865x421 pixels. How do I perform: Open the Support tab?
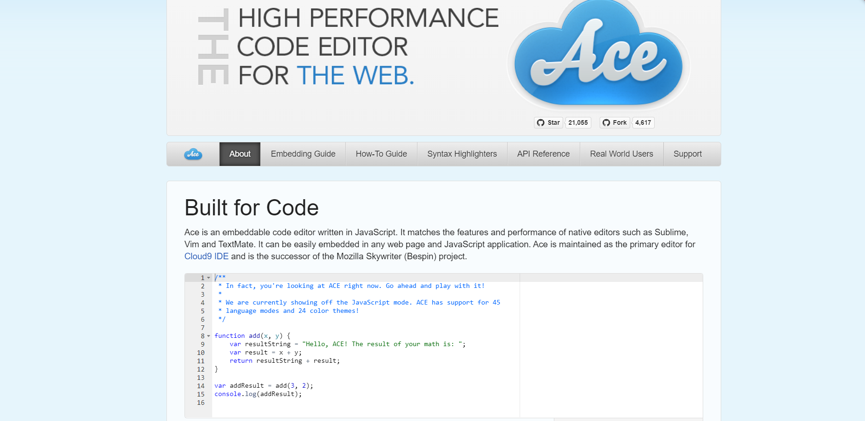tap(687, 154)
